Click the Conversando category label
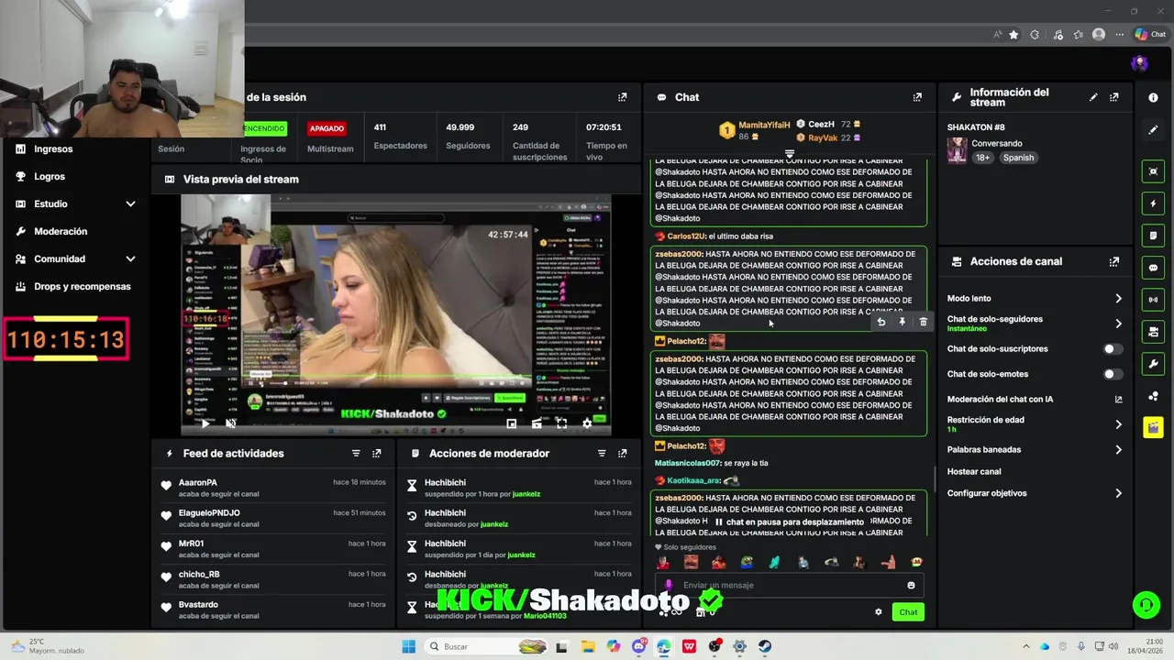The width and height of the screenshot is (1174, 660). pyautogui.click(x=997, y=144)
